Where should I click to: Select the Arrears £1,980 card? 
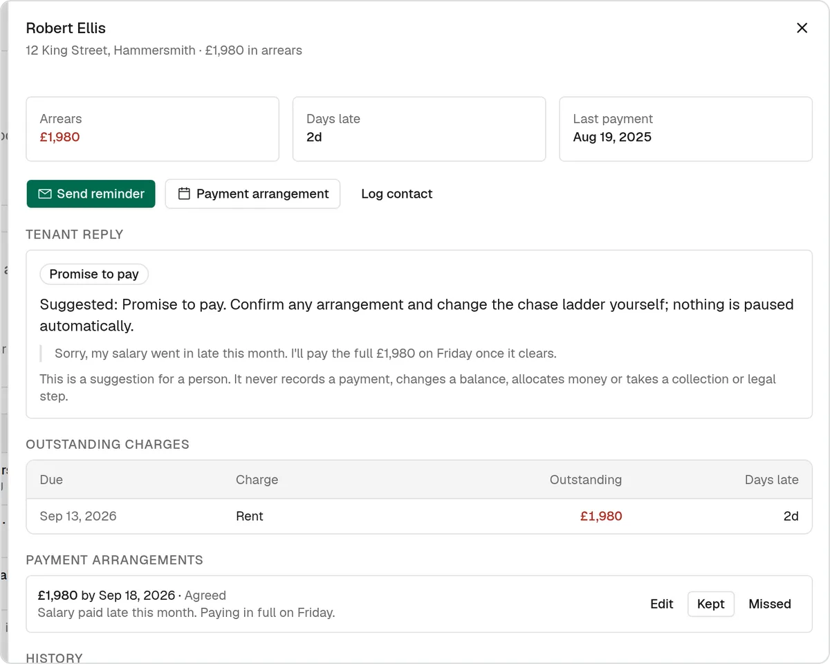point(152,129)
